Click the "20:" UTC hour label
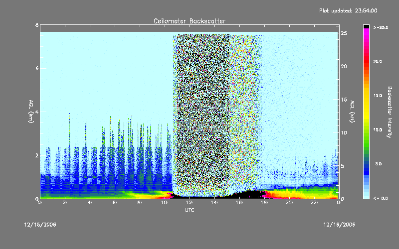Image resolution: width=399 pixels, height=249 pixels. coord(289,203)
